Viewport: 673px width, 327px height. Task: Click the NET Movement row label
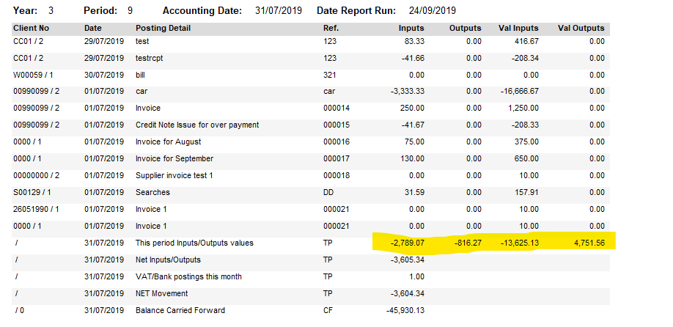pyautogui.click(x=161, y=293)
